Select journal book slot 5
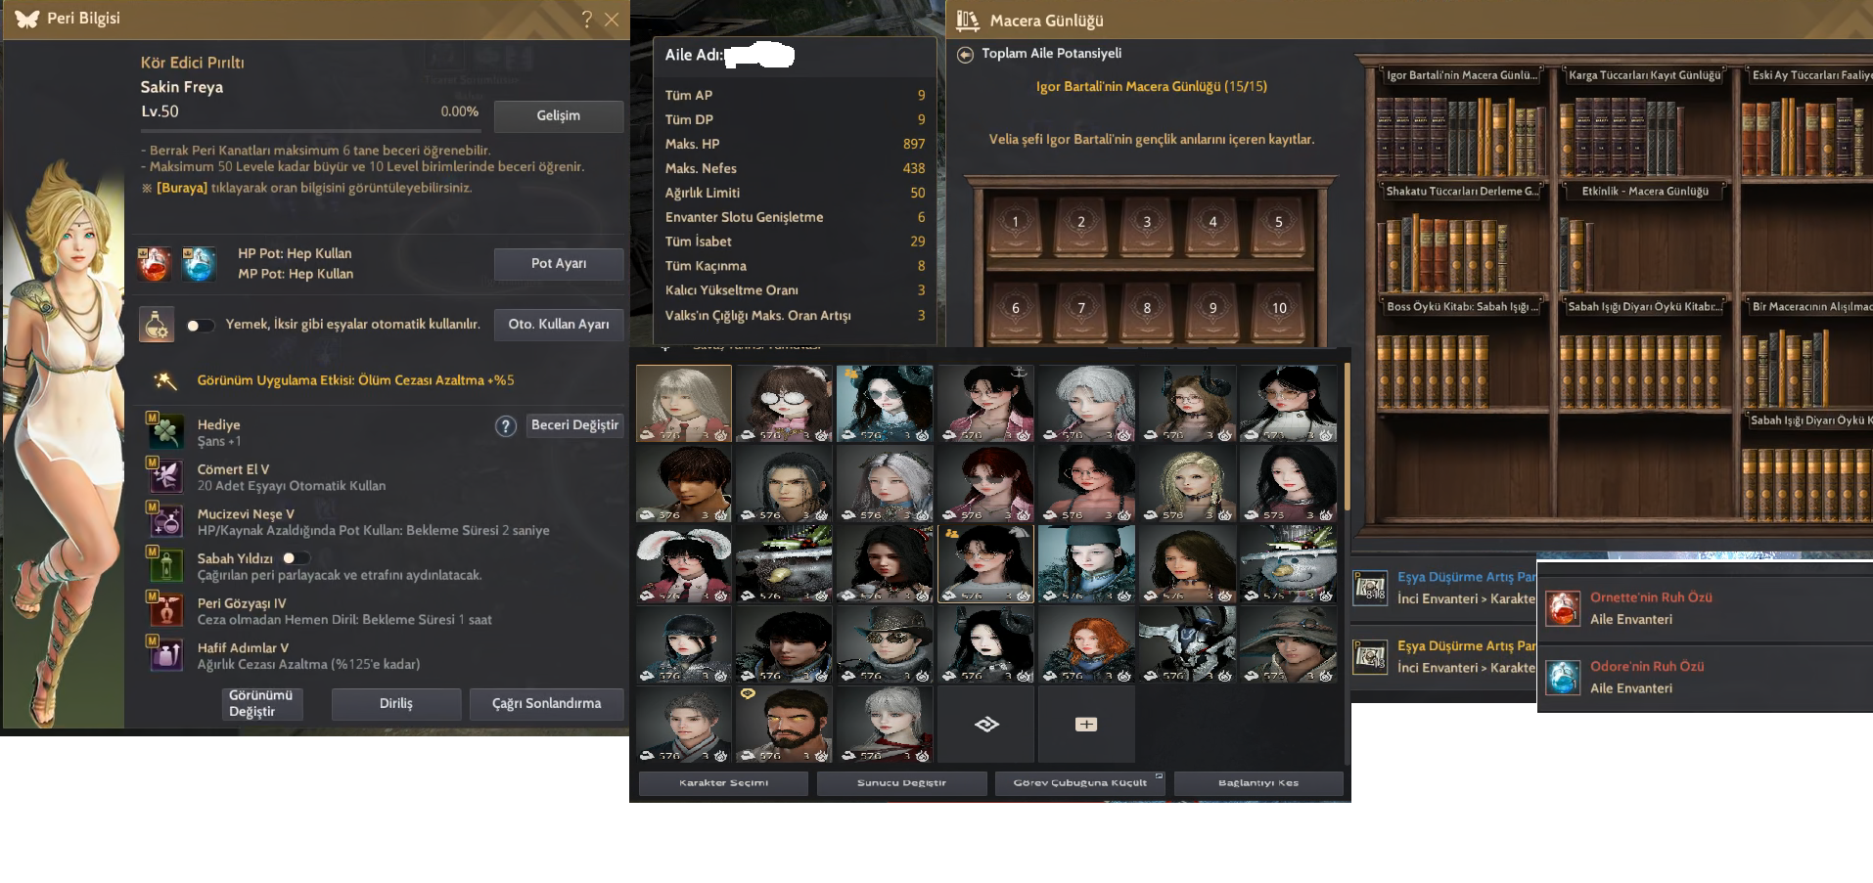The image size is (1873, 883). [x=1278, y=225]
